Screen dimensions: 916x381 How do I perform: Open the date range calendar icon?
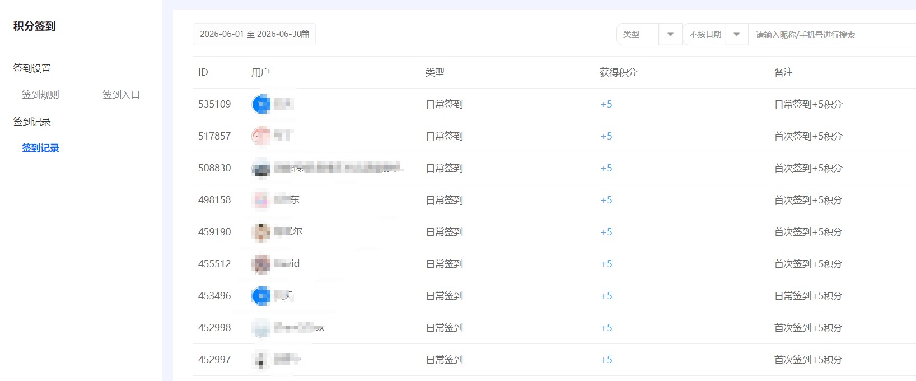coord(305,34)
